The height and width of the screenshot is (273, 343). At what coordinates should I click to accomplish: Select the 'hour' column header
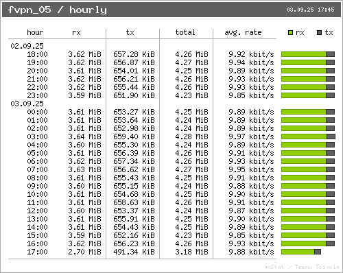[35, 32]
